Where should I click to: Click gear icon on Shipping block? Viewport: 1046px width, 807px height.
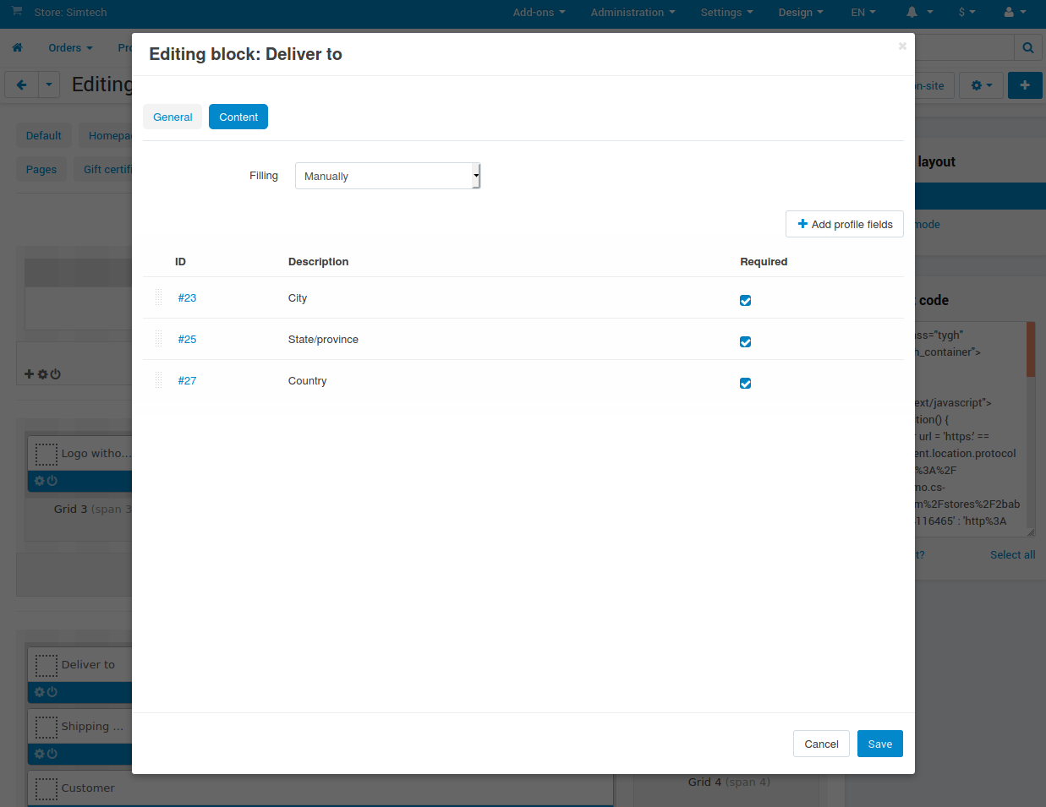(x=39, y=754)
